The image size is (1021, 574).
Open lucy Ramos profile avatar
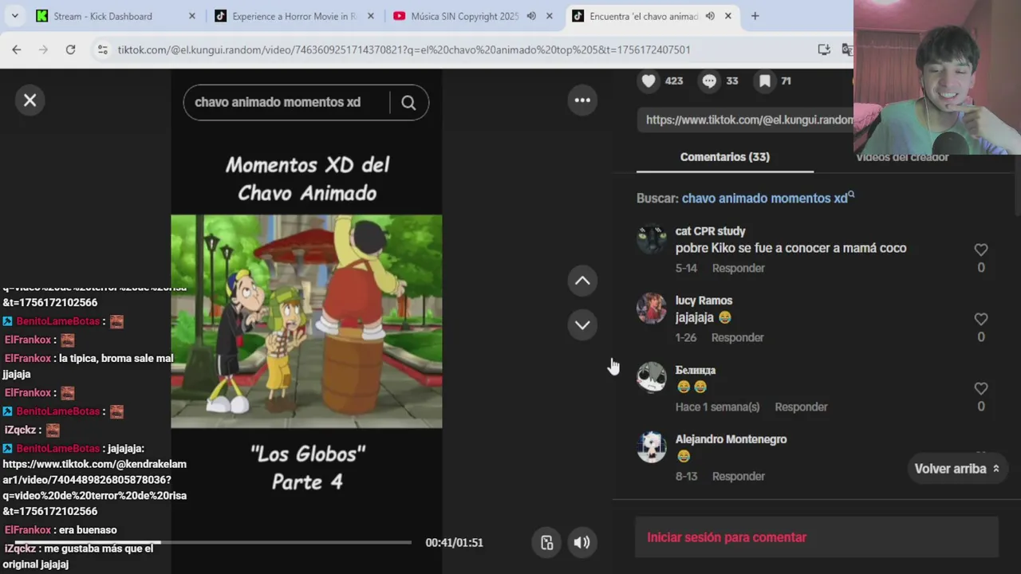(x=652, y=309)
